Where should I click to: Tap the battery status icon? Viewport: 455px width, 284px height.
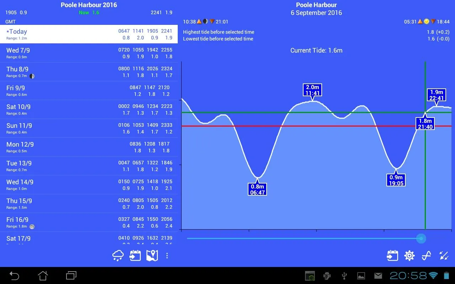tap(446, 275)
